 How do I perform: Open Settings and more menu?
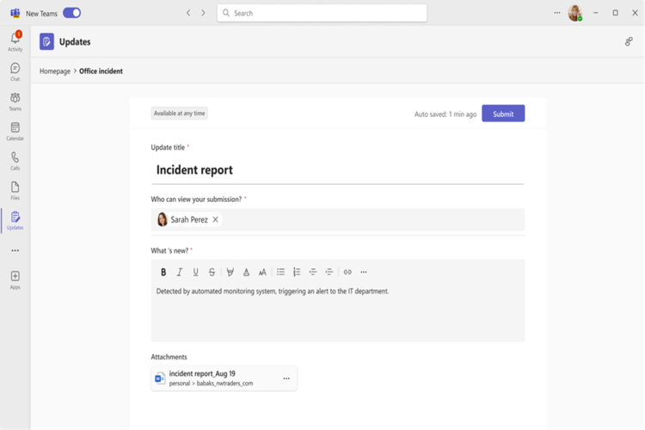[556, 13]
